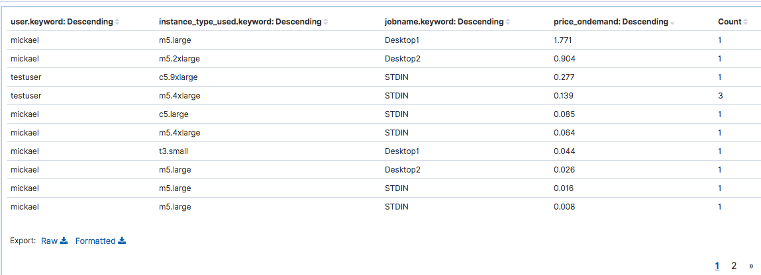This screenshot has width=761, height=275.
Task: Click the Count value 3 cell
Action: pyautogui.click(x=720, y=96)
